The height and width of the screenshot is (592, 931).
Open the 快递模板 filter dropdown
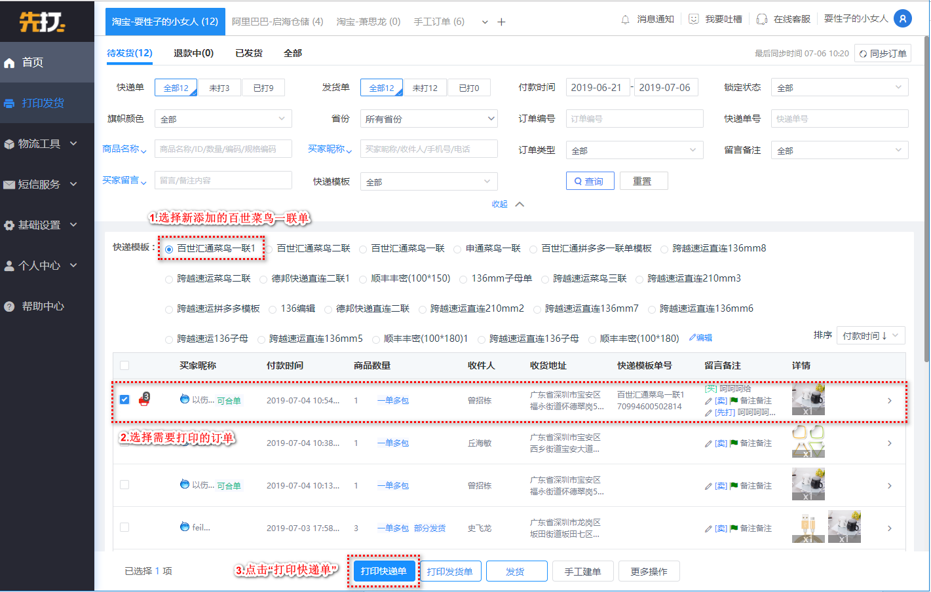(429, 181)
